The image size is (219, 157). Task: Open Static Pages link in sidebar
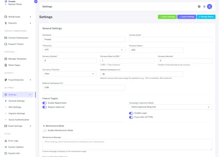pos(14,65)
